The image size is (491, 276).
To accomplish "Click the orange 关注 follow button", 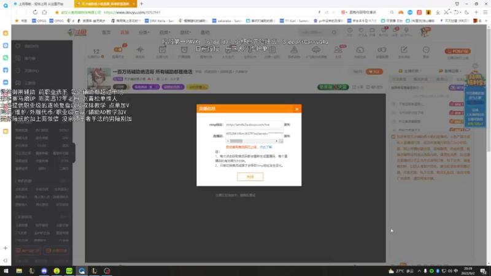I will click(x=374, y=72).
